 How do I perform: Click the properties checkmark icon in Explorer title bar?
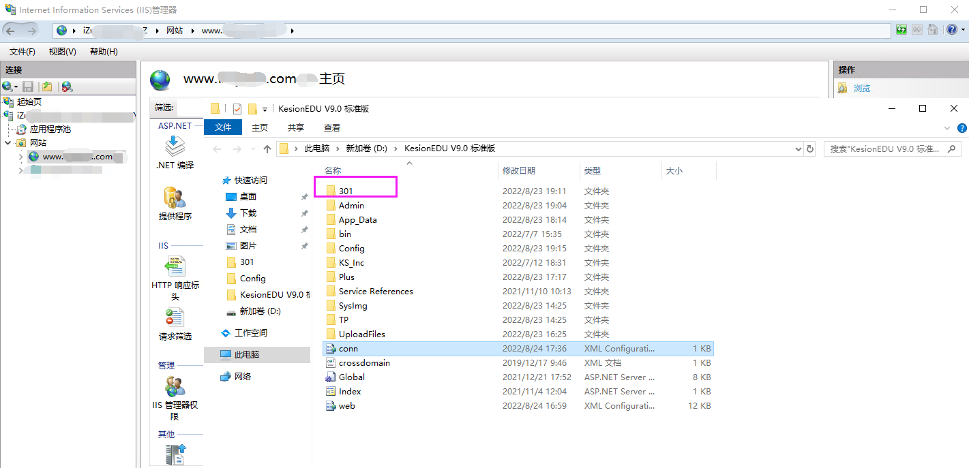237,109
